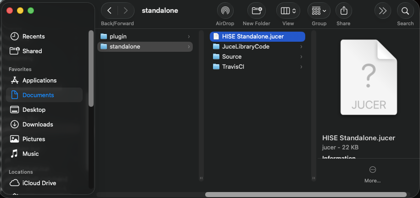Expand the plugin folder chevron
This screenshot has width=420, height=198.
click(x=189, y=37)
